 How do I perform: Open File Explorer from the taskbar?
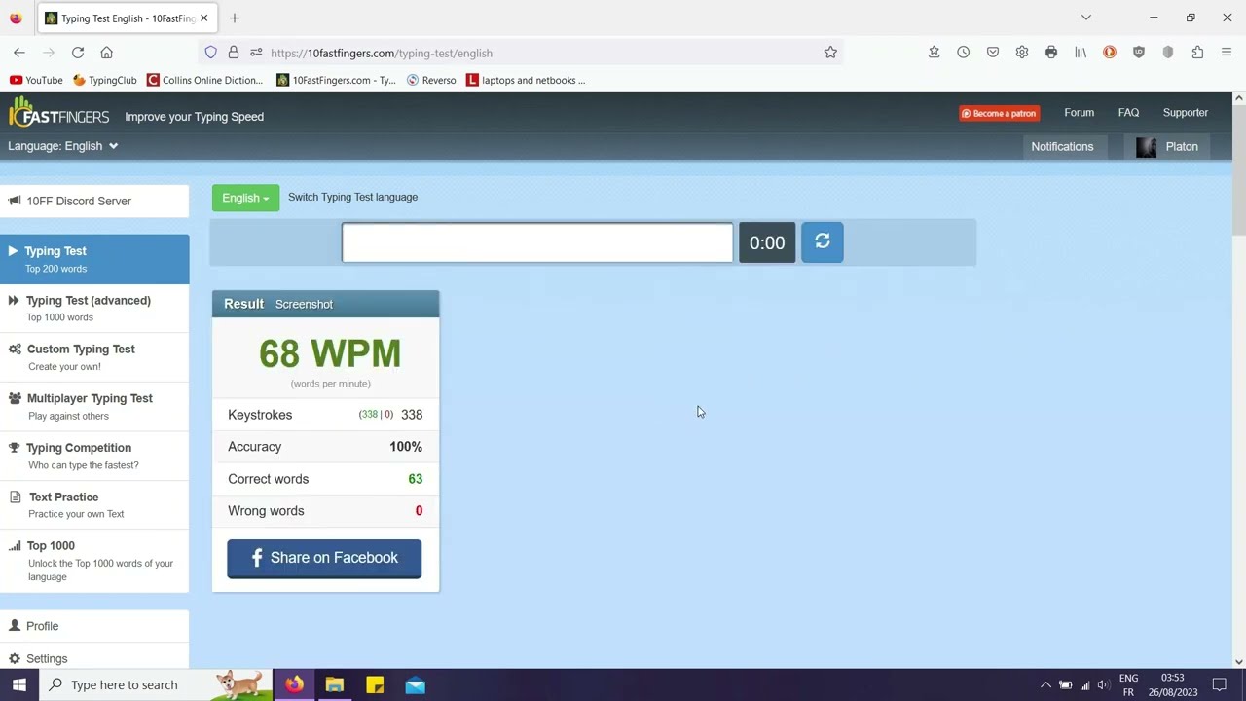335,684
